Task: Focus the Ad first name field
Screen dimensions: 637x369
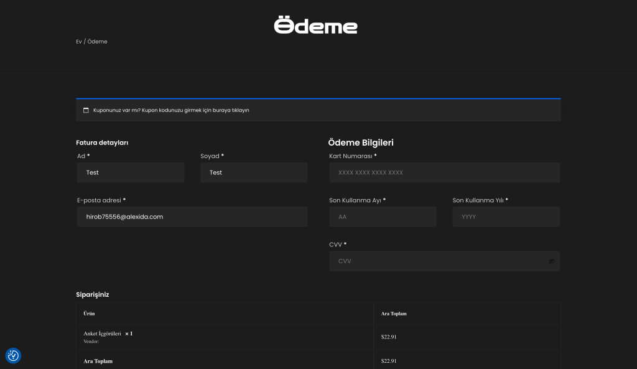Action: [x=131, y=172]
